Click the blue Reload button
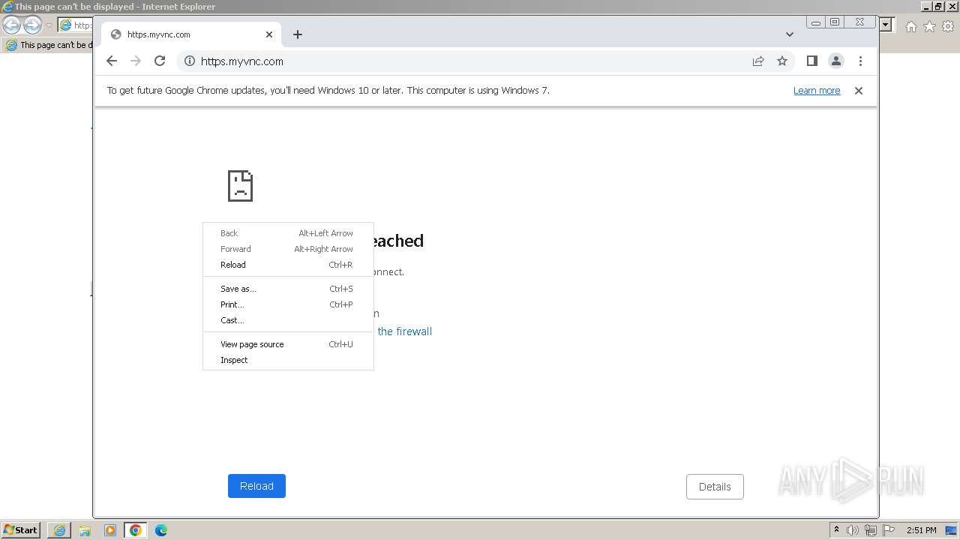Screen dimensions: 960x540 [256, 486]
